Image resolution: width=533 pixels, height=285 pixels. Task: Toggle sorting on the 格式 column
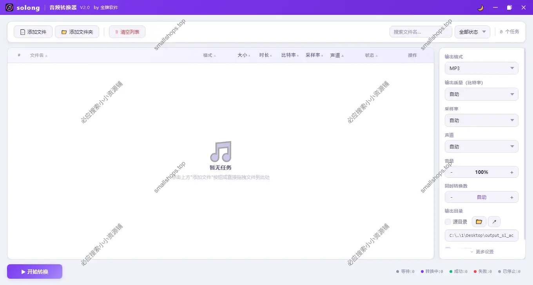tap(207, 55)
